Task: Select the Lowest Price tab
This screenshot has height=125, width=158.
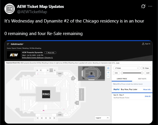Action: [x=122, y=79]
